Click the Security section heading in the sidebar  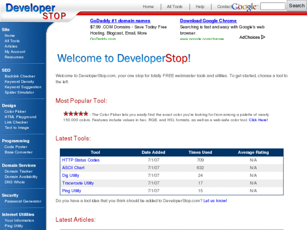tap(10, 195)
